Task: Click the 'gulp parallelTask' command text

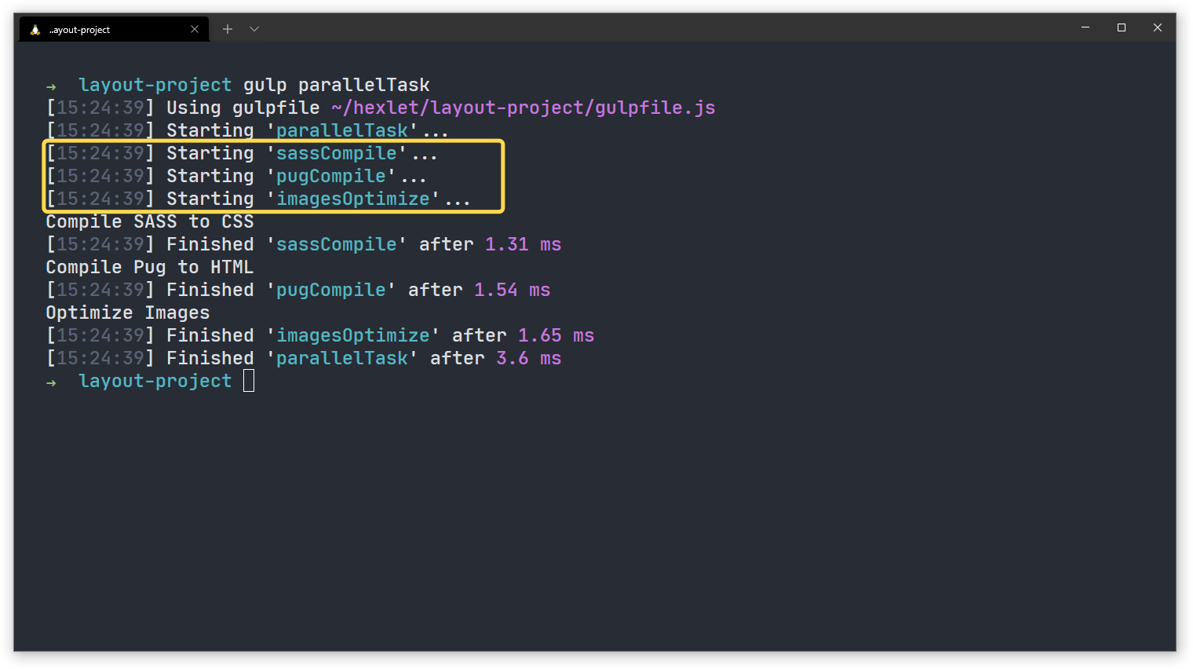Action: pyautogui.click(x=337, y=84)
